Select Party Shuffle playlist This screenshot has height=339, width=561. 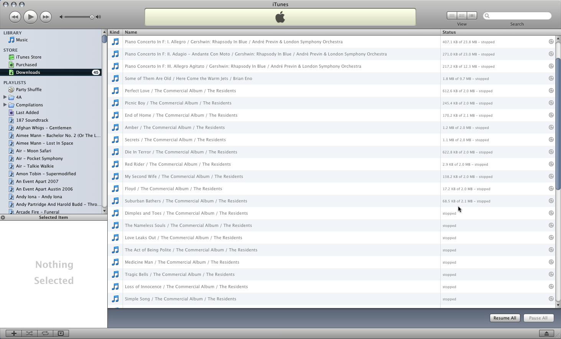(x=29, y=90)
